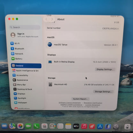Open Appearance settings
The width and height of the screenshot is (133, 133).
point(20,80)
